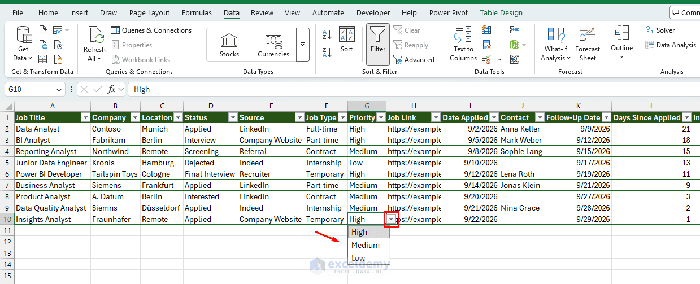Click Remove Duplicates icon
The width and height of the screenshot is (700, 284).
pos(486,45)
